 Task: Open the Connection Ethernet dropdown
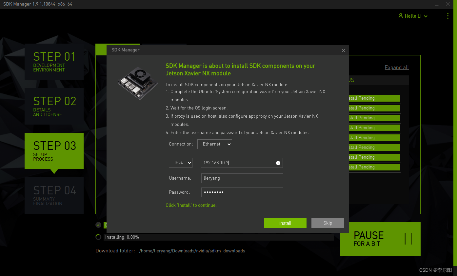coord(215,144)
